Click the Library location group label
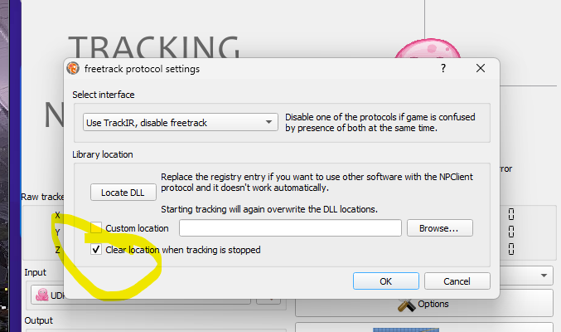The image size is (561, 332). 103,154
